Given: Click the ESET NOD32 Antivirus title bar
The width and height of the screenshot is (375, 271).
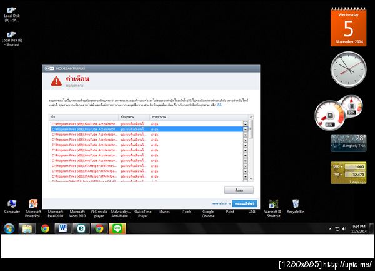Looking at the screenshot, I should click(x=151, y=68).
